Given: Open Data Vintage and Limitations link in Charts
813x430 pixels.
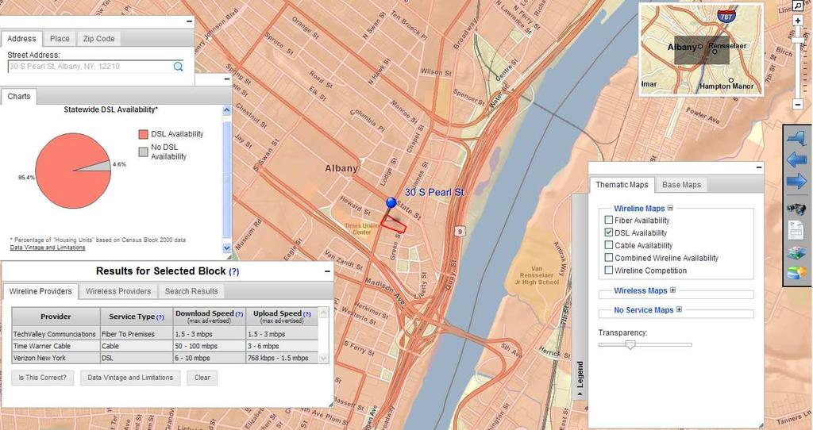Looking at the screenshot, I should click(48, 248).
